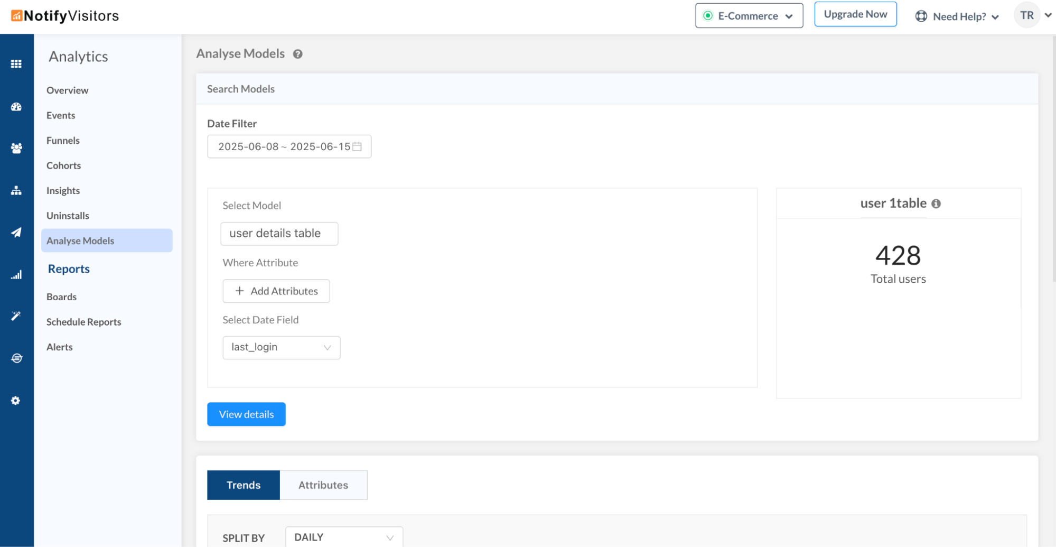Open the magic wand icon in sidebar
Viewport: 1056px width, 547px height.
click(16, 316)
